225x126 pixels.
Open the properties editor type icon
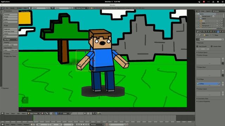click(x=198, y=31)
